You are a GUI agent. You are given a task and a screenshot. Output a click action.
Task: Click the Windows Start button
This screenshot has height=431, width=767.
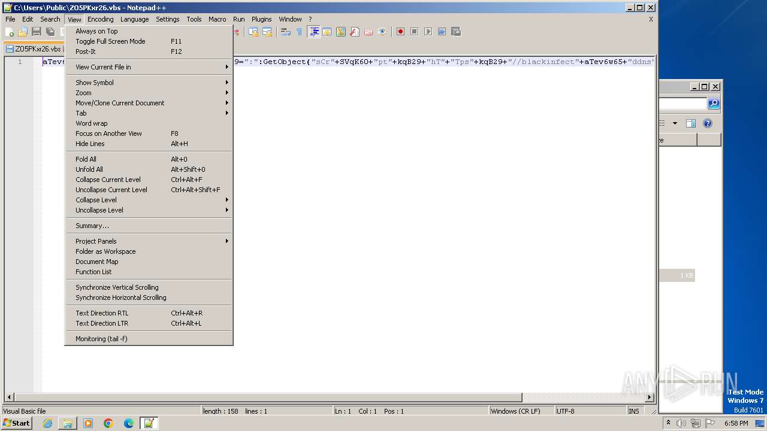click(x=17, y=423)
